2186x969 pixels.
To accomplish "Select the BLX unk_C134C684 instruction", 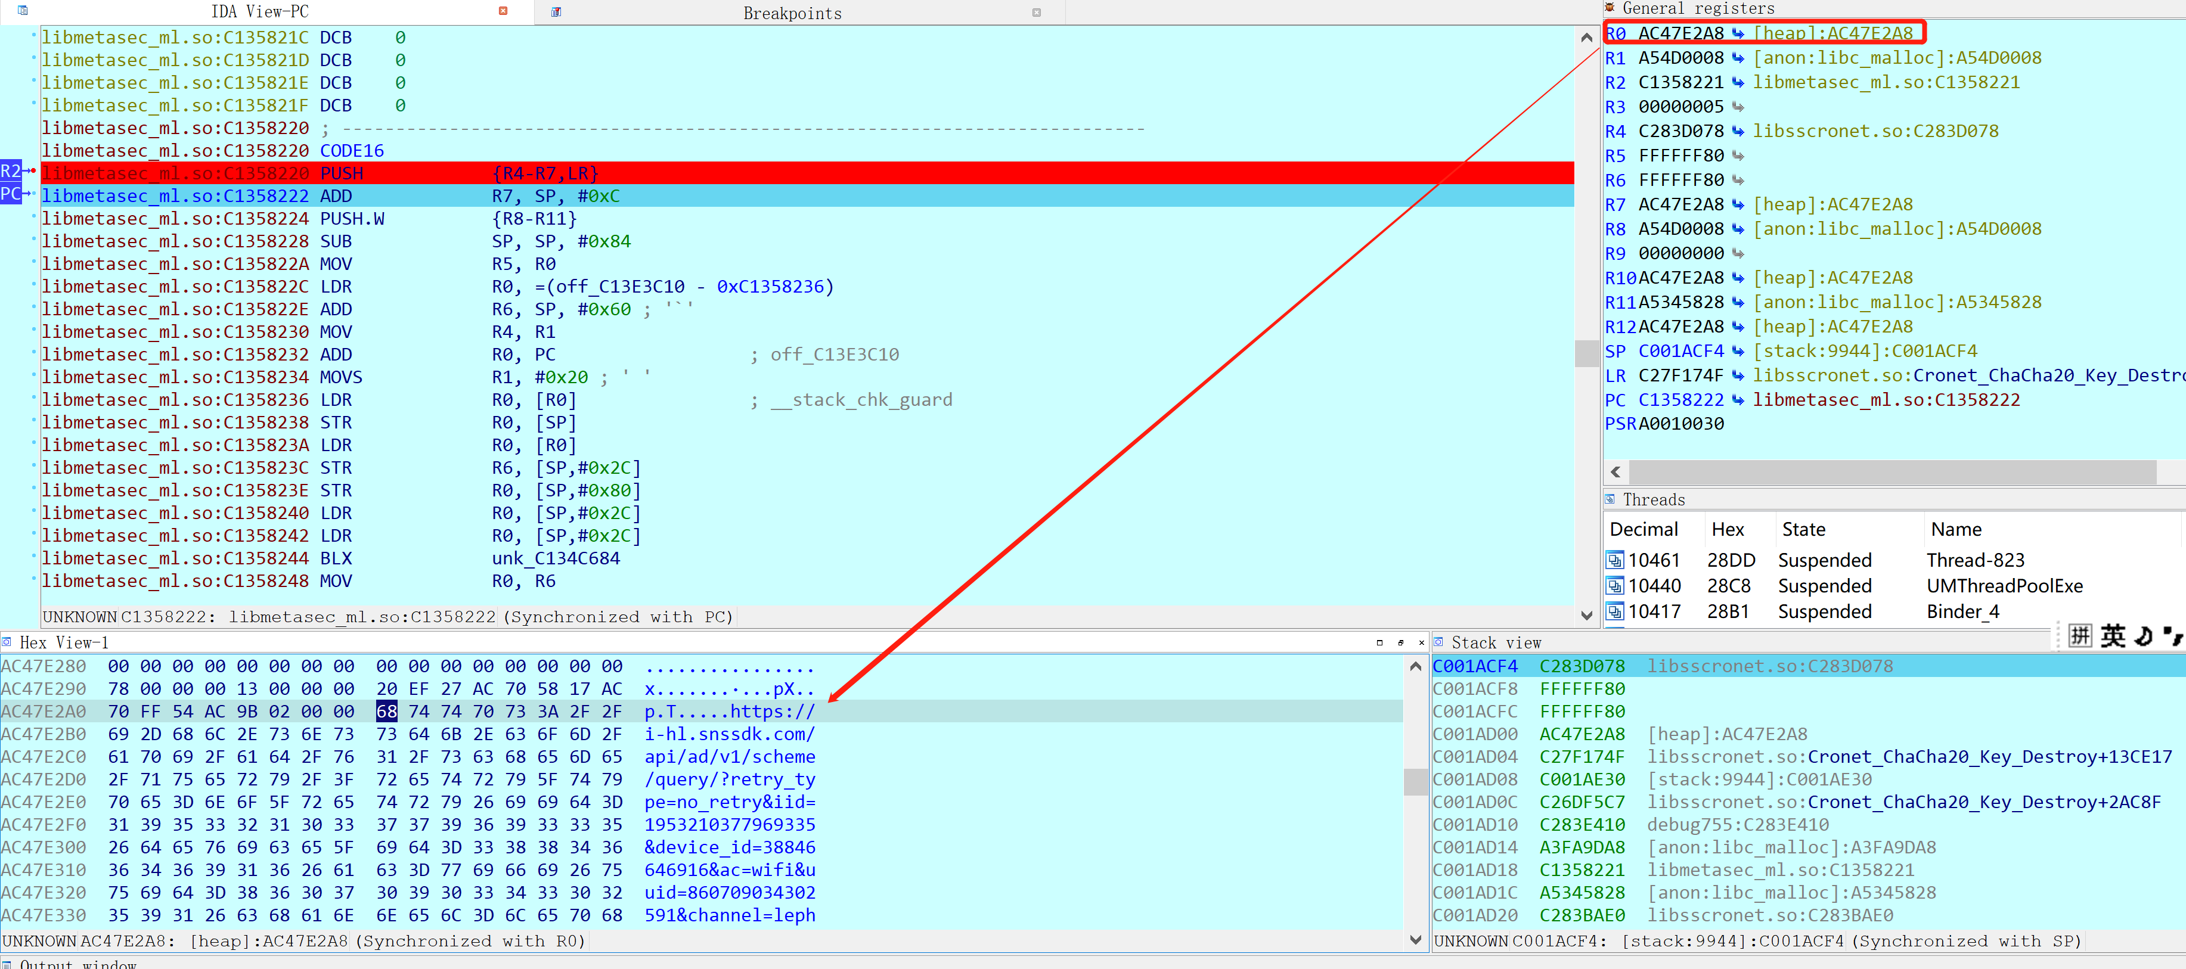I will [470, 558].
